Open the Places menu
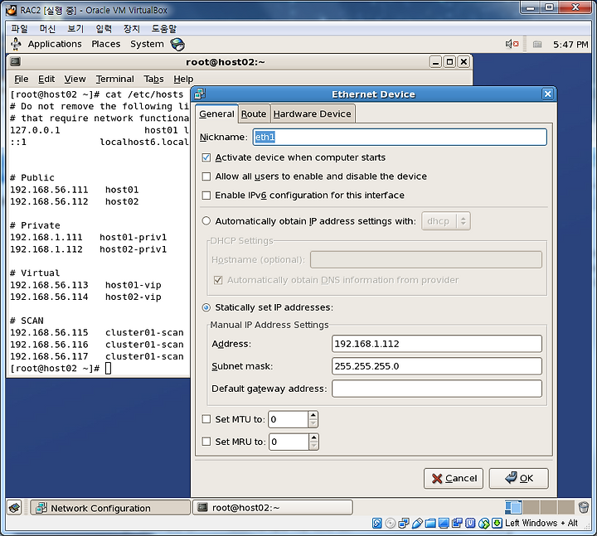597x536 pixels. pos(106,44)
